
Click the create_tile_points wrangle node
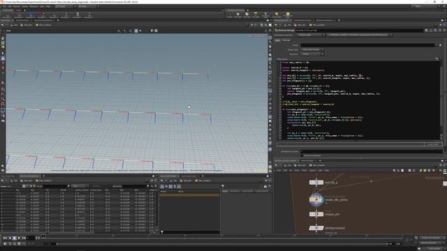316,199
